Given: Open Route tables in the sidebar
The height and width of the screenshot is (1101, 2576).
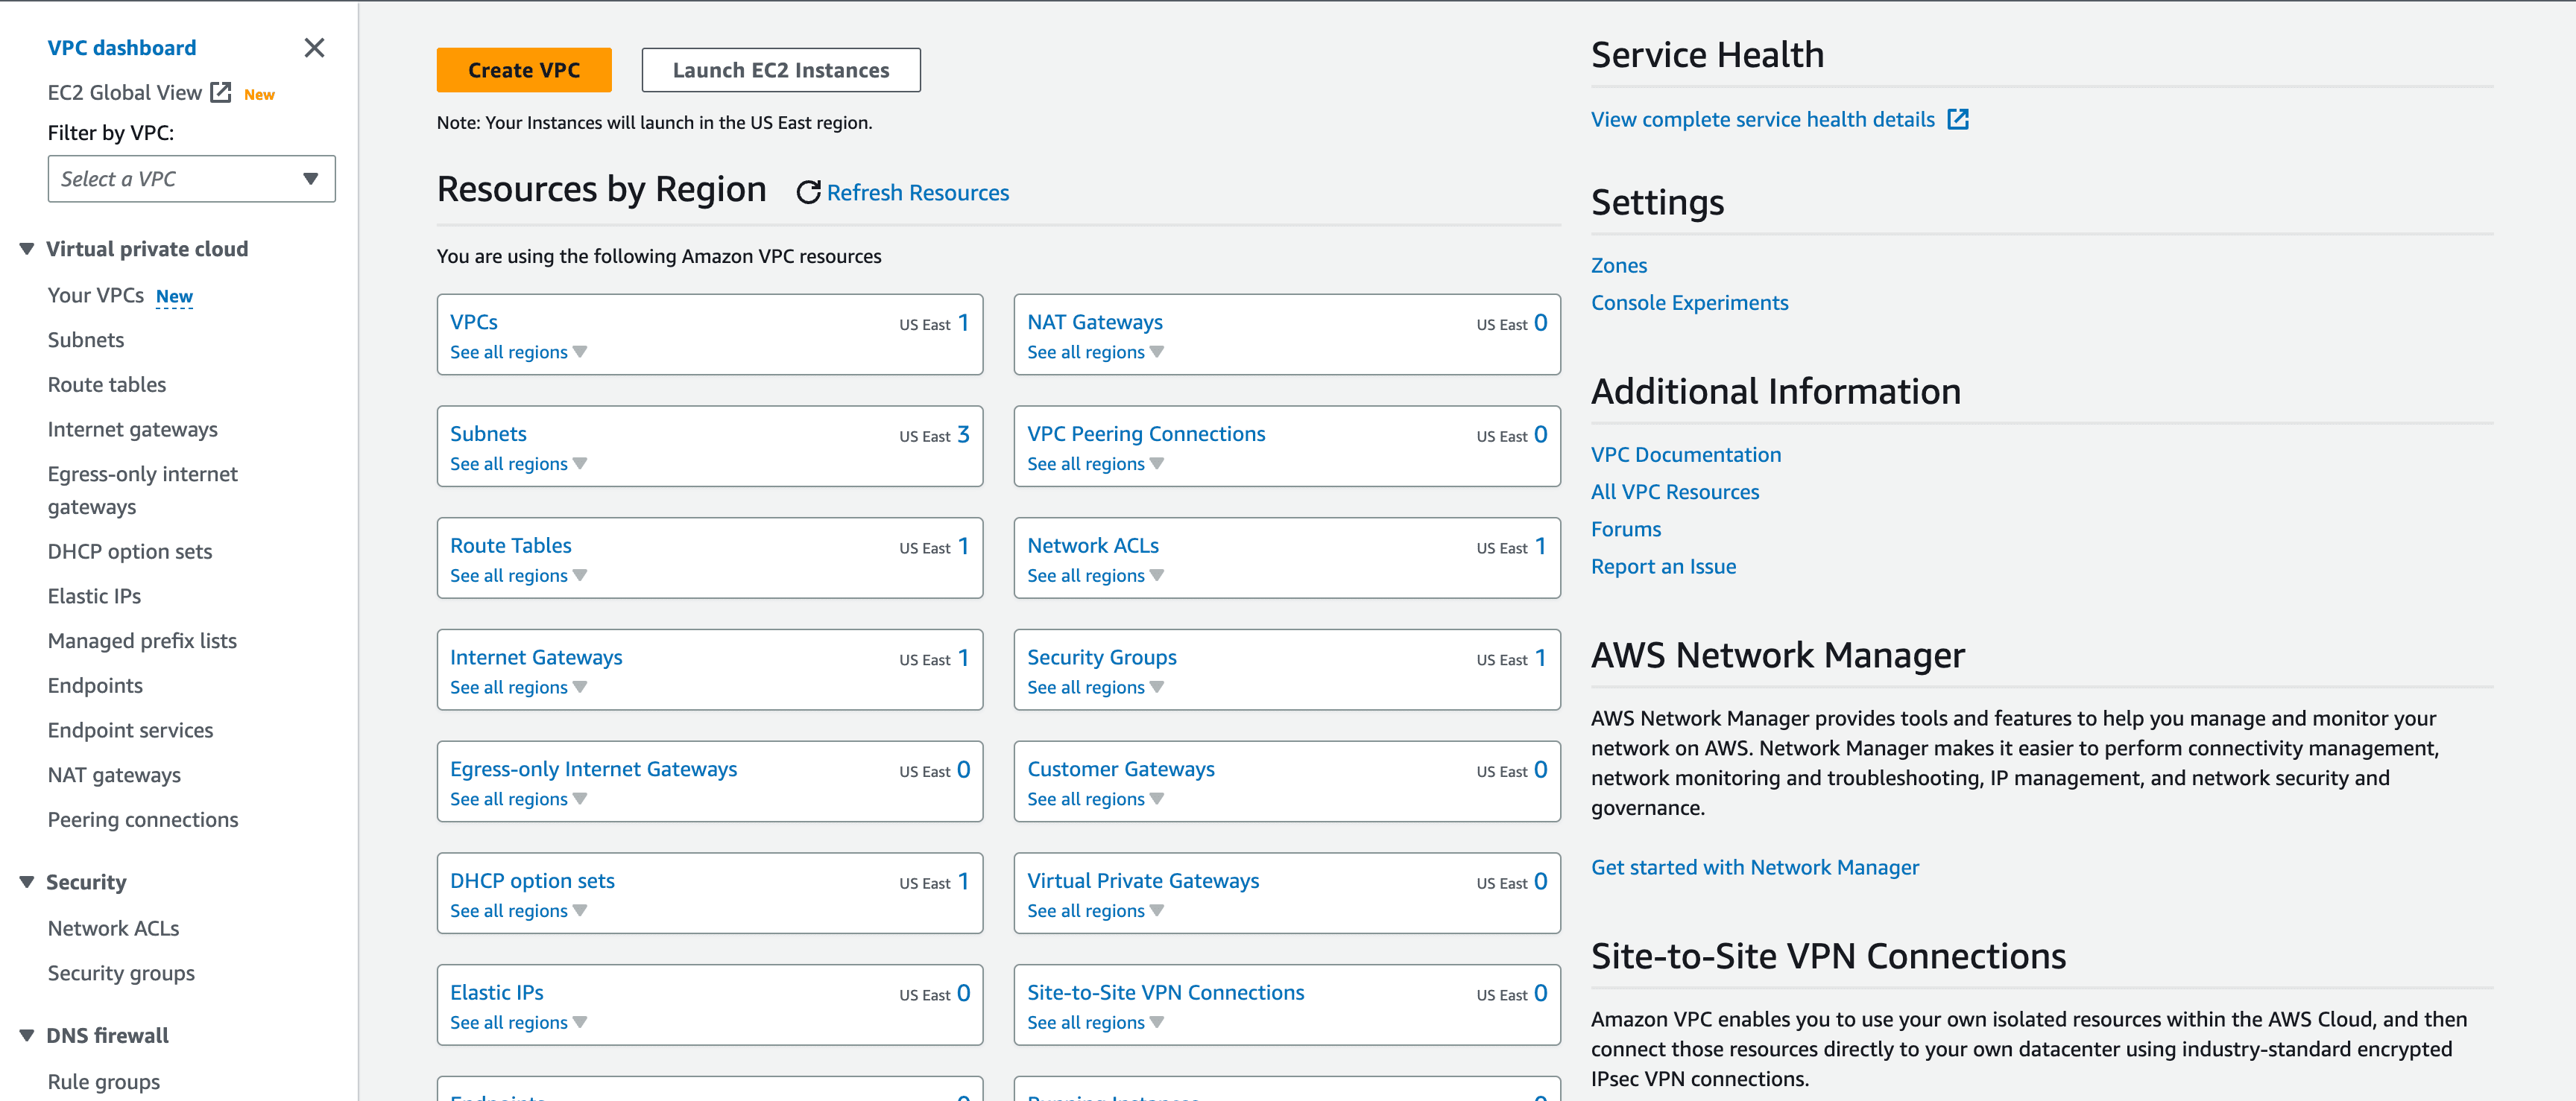Looking at the screenshot, I should pyautogui.click(x=107, y=384).
